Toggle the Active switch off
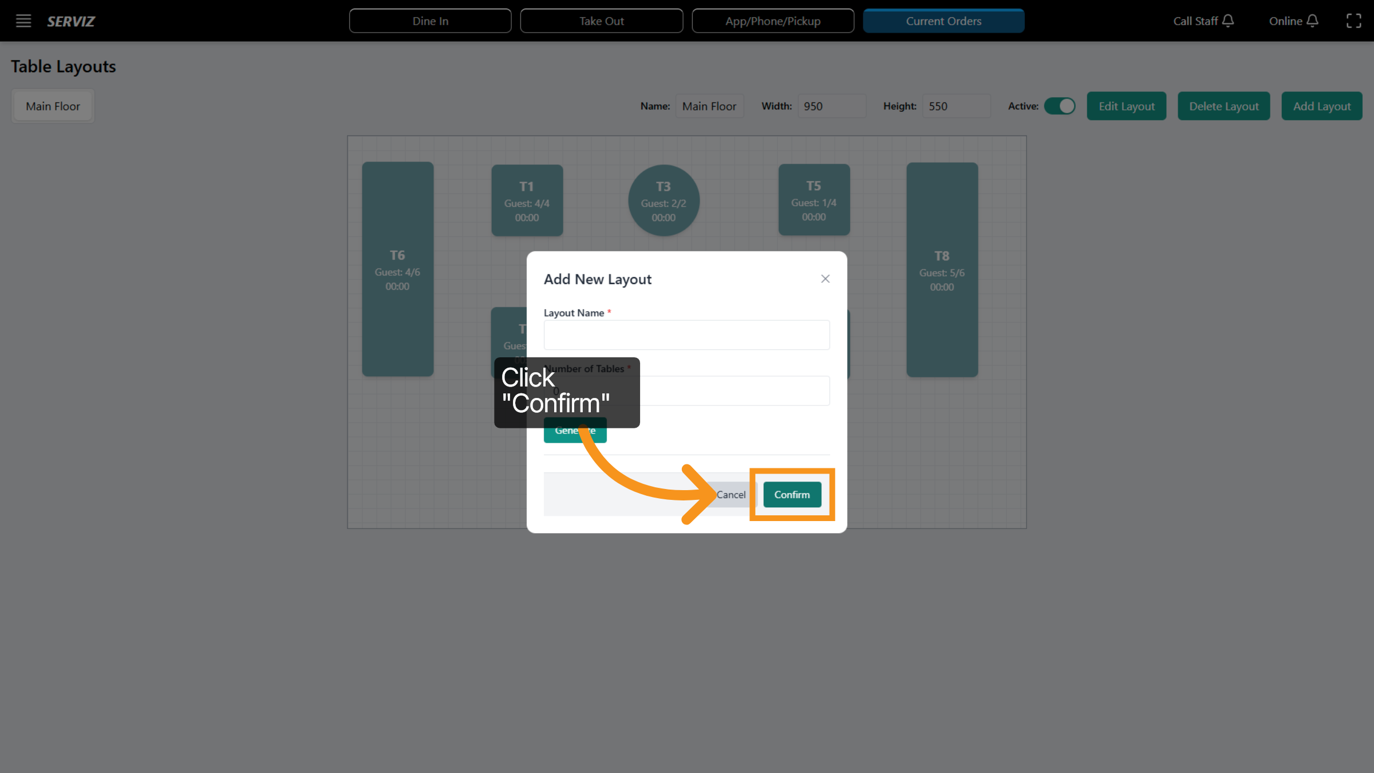Viewport: 1374px width, 773px height. [x=1060, y=106]
